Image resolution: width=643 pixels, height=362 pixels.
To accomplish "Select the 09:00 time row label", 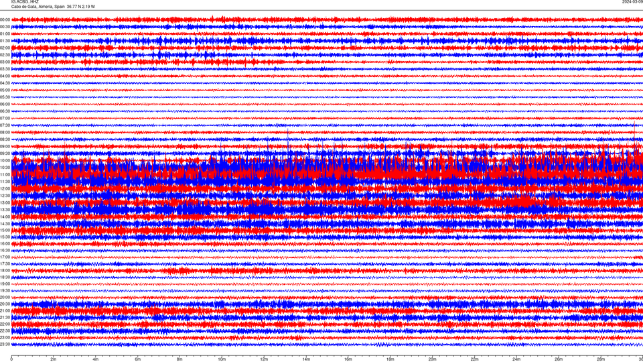I will tap(5, 147).
